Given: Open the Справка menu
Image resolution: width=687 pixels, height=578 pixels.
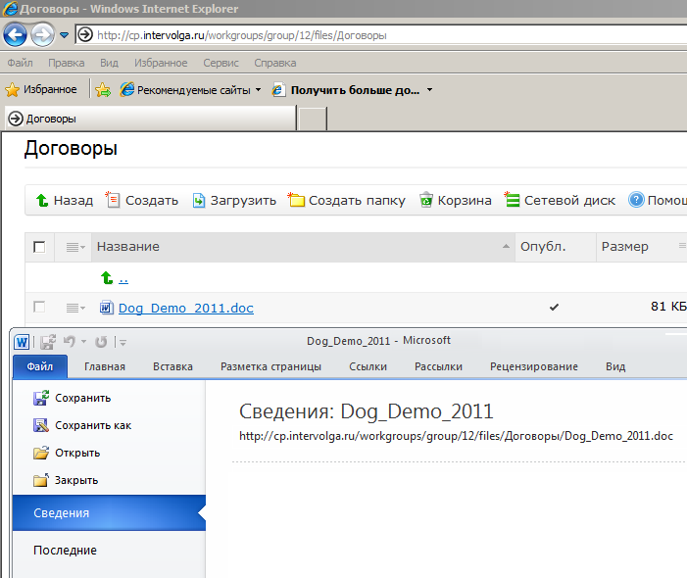Looking at the screenshot, I should pos(275,63).
